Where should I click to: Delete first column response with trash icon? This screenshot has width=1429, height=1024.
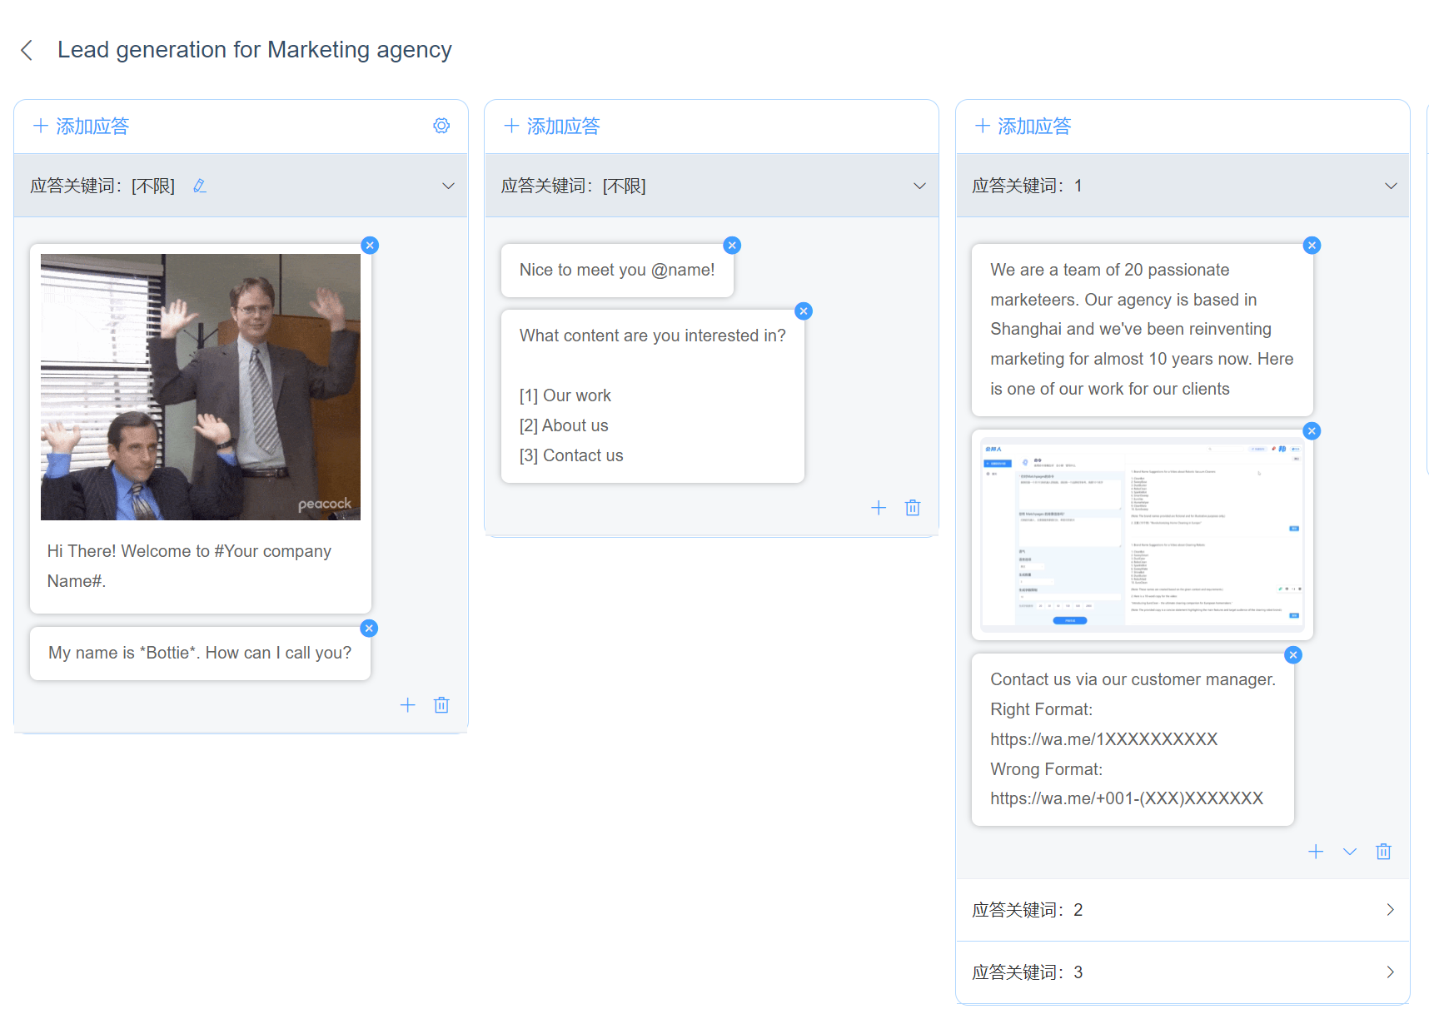point(441,705)
